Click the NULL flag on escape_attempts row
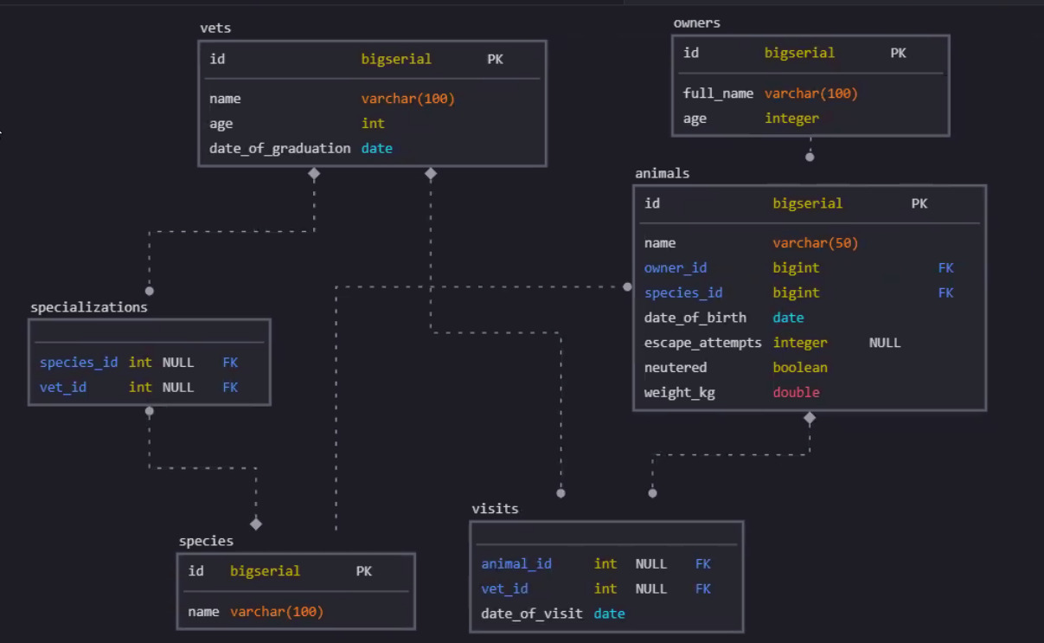Viewport: 1044px width, 643px height. point(885,342)
